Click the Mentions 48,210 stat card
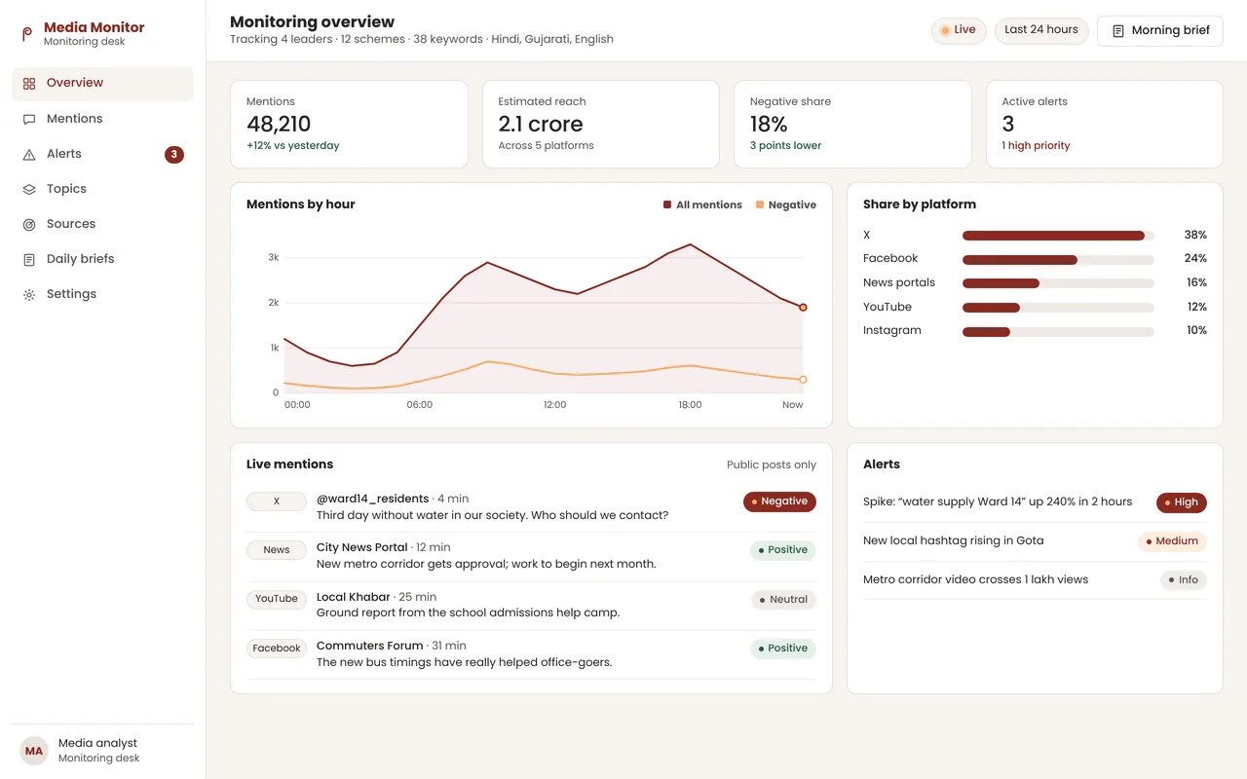 (349, 124)
